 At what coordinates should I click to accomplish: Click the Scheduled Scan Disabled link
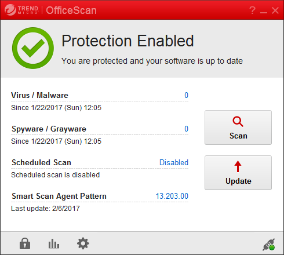click(x=174, y=162)
